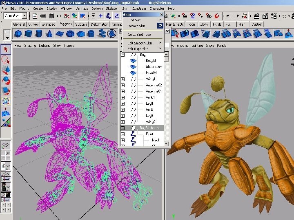Switch to the Curves shelf tab
This screenshot has width=294, height=220.
(x=33, y=24)
